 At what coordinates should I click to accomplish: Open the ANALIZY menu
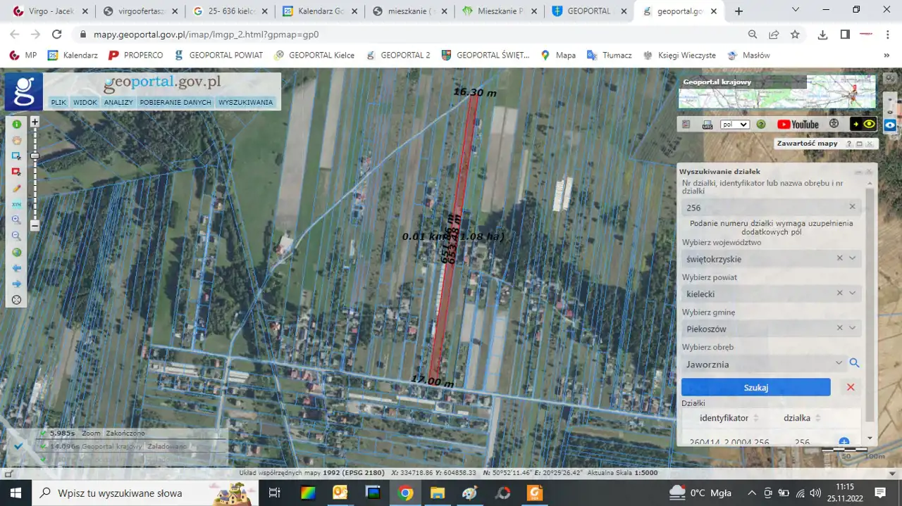point(118,103)
